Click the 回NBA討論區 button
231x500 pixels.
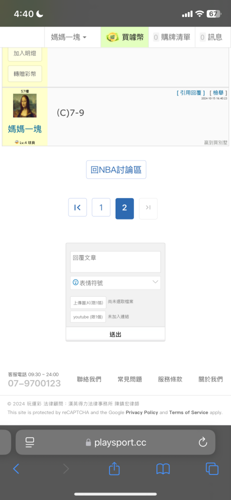click(116, 169)
